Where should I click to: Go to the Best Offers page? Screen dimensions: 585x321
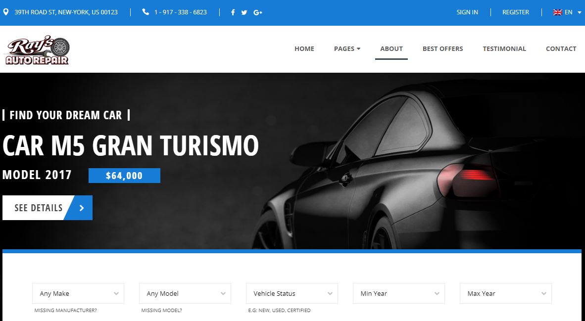tap(442, 48)
